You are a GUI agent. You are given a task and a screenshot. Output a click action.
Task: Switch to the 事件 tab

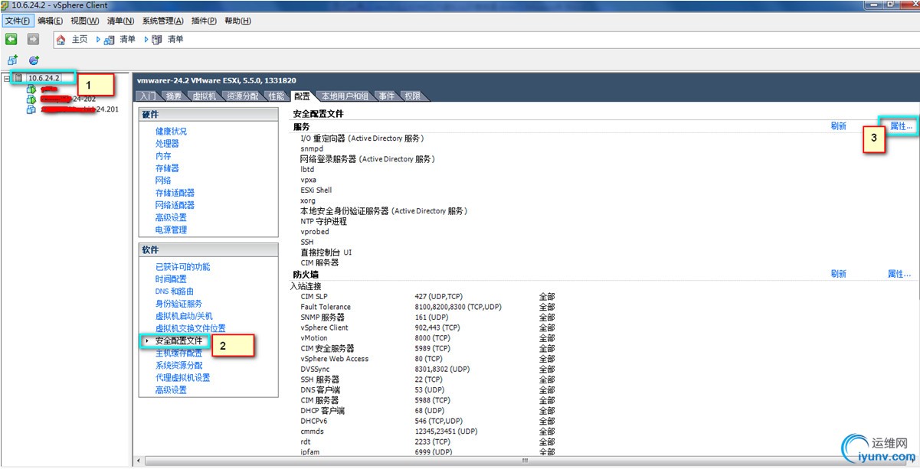pyautogui.click(x=386, y=96)
